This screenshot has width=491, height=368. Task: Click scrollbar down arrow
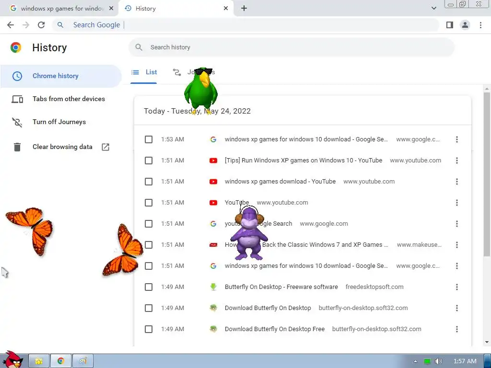487,342
